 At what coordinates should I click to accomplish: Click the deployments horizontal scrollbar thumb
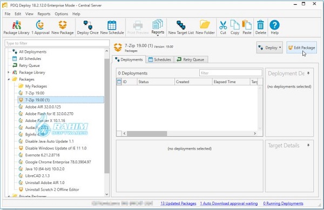[x=147, y=133]
